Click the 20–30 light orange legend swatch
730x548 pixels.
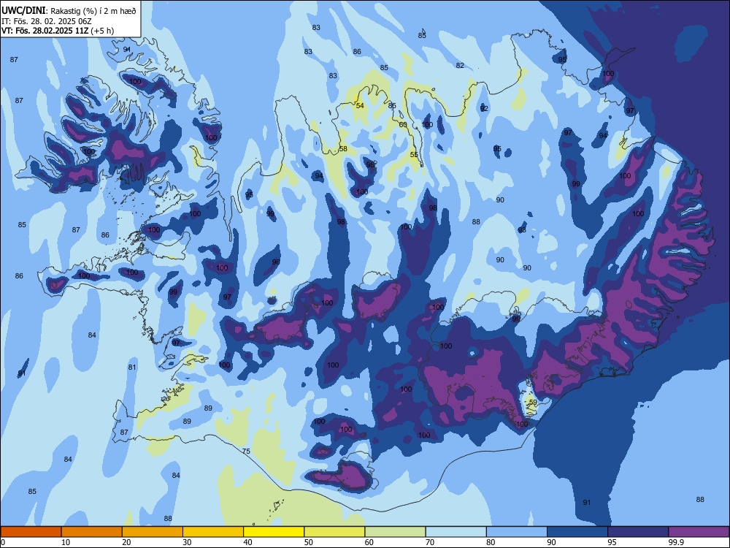[153, 532]
